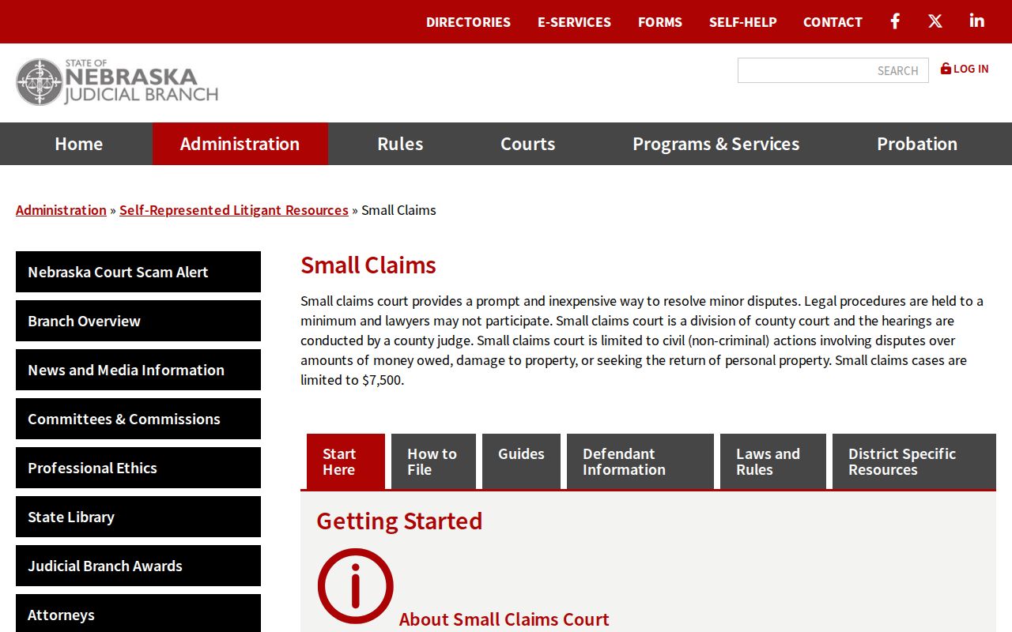Image resolution: width=1012 pixels, height=632 pixels.
Task: Open Programs & Services navigation item
Action: click(716, 144)
